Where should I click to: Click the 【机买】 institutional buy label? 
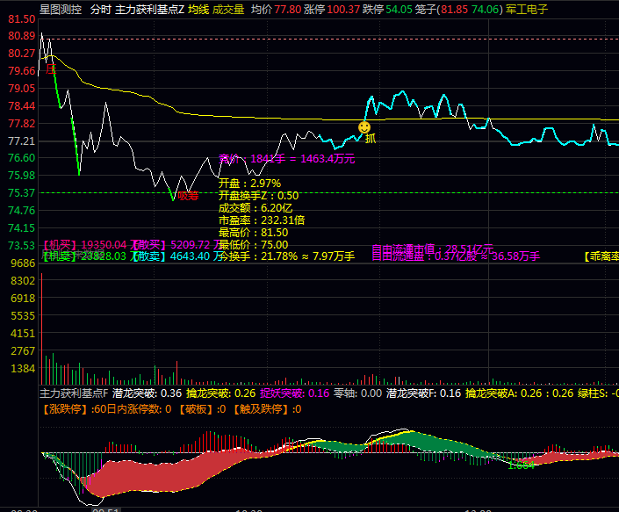pyautogui.click(x=60, y=244)
